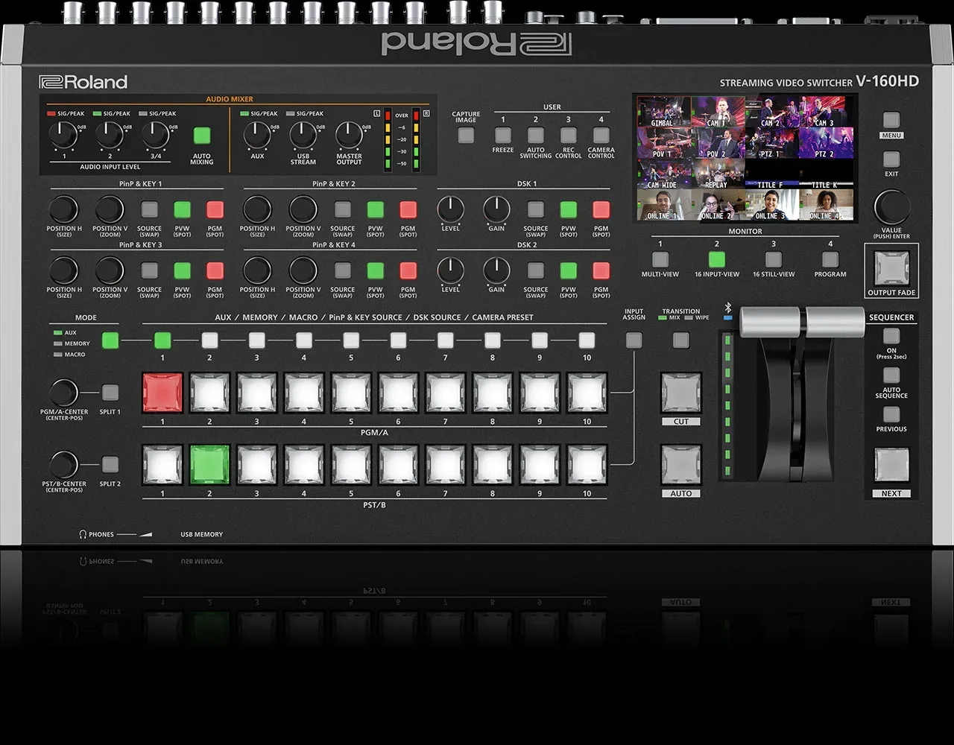Tap PinP & KEY 3 SOURCE button
Viewport: 954px width, 745px height.
tap(149, 270)
